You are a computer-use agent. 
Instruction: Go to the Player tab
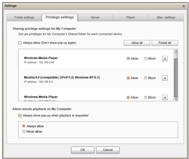pyautogui.click(x=131, y=17)
